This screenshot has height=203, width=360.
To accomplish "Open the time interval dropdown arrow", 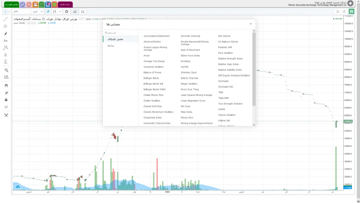I will [x=42, y=11].
